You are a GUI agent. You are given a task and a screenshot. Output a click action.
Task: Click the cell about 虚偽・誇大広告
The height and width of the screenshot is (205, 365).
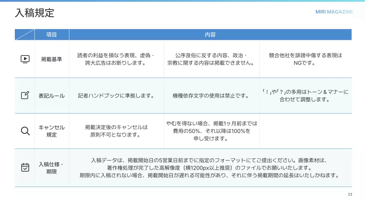[116, 59]
